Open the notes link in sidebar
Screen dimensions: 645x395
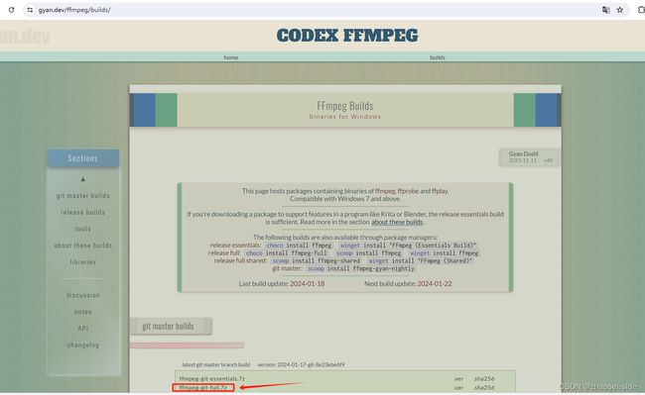(83, 312)
